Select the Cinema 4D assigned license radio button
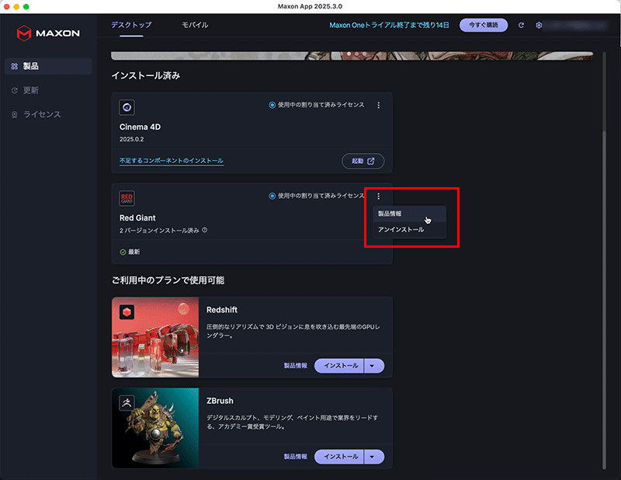 click(x=272, y=106)
